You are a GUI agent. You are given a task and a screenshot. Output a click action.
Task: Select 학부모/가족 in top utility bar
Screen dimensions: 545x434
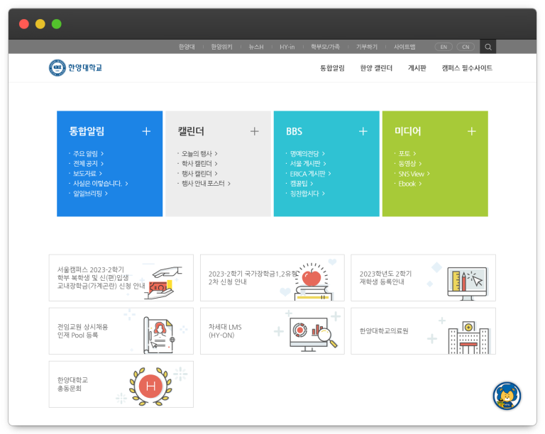[325, 47]
